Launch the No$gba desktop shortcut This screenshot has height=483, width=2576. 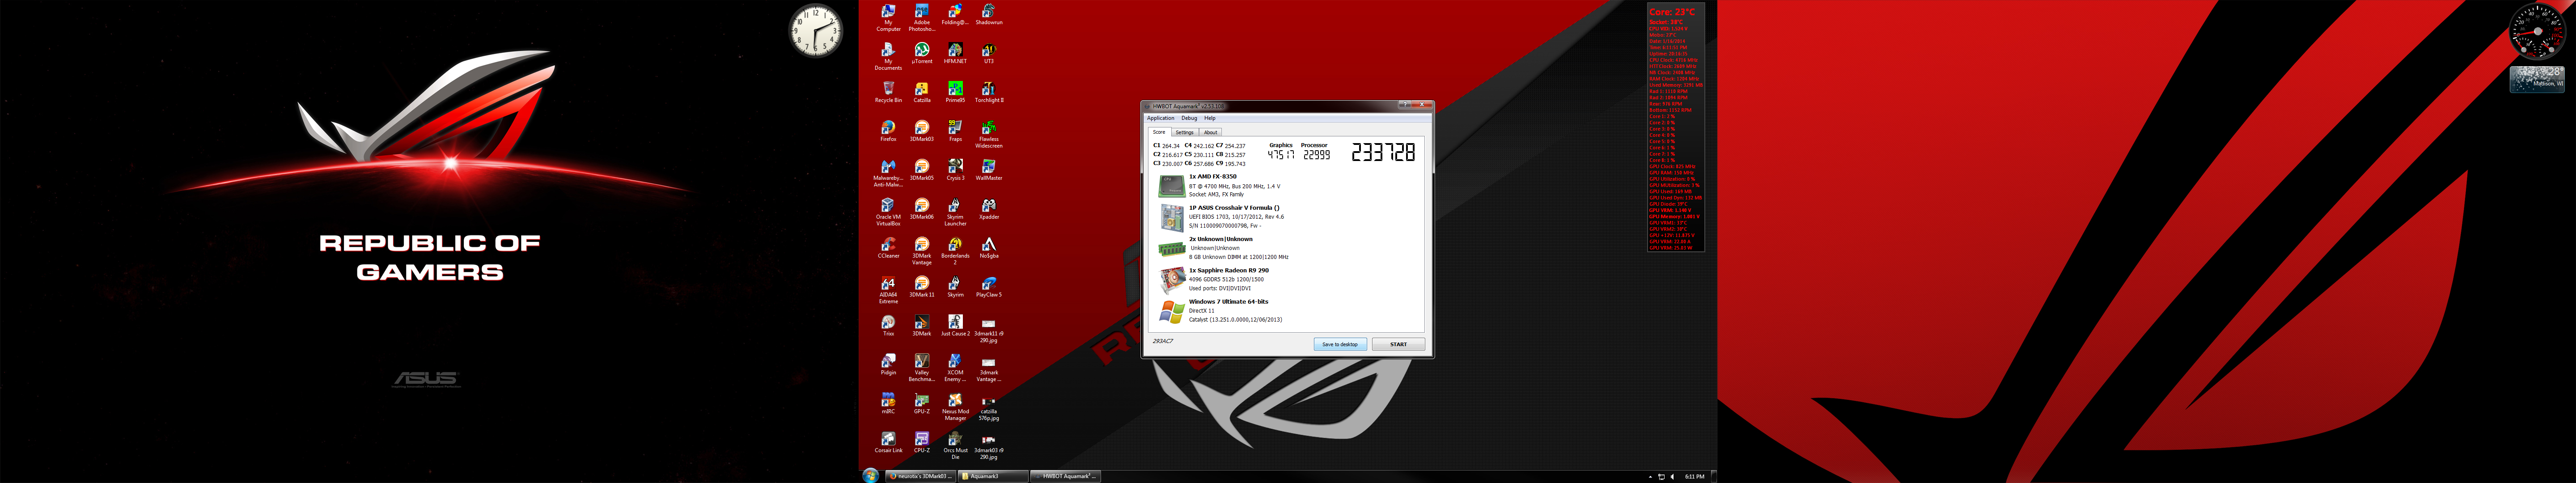pyautogui.click(x=988, y=249)
